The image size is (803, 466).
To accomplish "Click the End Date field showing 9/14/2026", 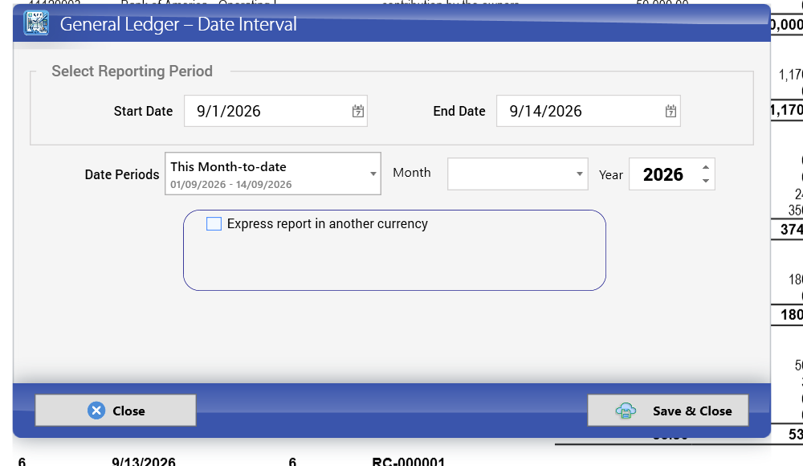I will [588, 111].
